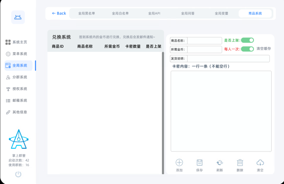
Task: Disable the 每人一次 switch
Action: 247,49
